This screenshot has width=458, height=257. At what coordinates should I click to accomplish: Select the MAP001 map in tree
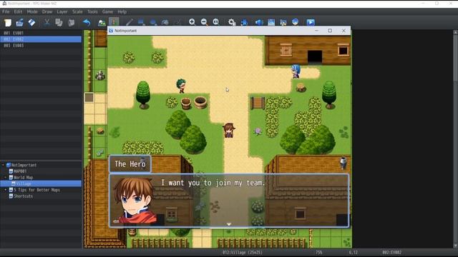[x=20, y=171]
